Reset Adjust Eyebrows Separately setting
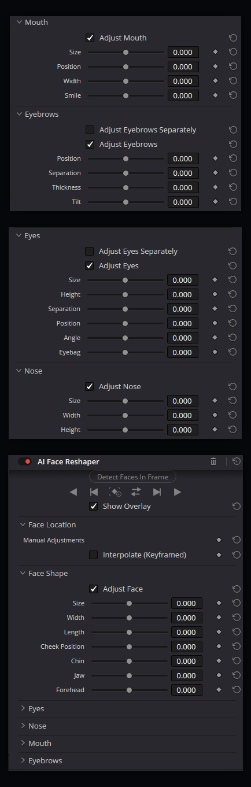 tap(233, 130)
